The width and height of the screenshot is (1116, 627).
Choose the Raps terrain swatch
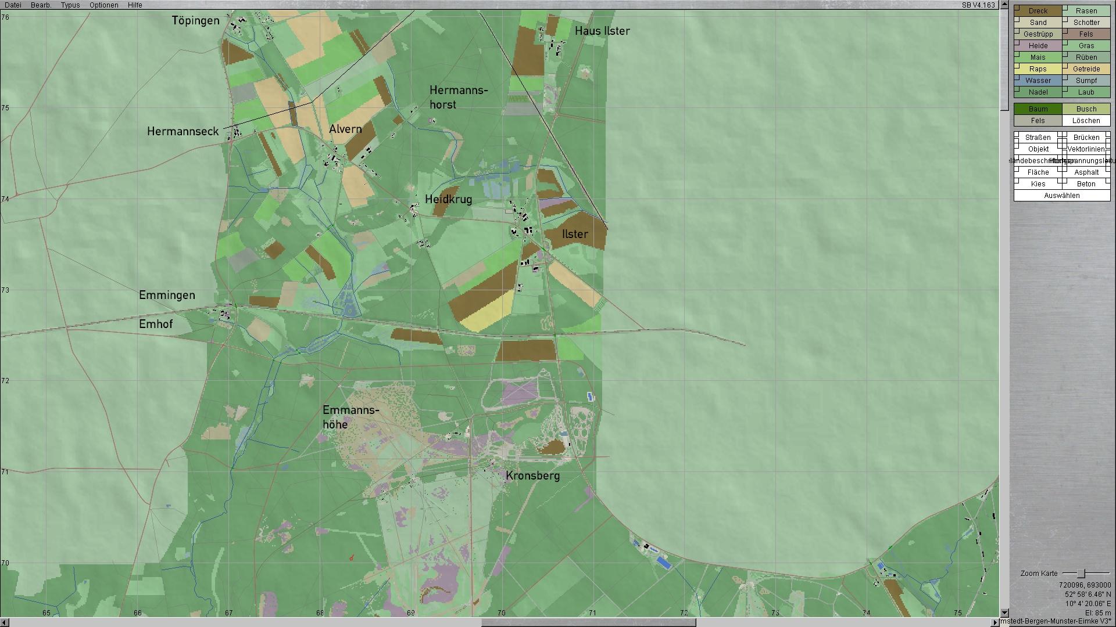click(1038, 69)
